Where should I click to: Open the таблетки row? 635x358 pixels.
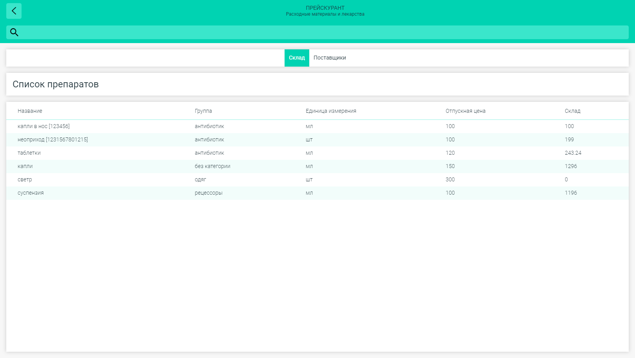317,153
